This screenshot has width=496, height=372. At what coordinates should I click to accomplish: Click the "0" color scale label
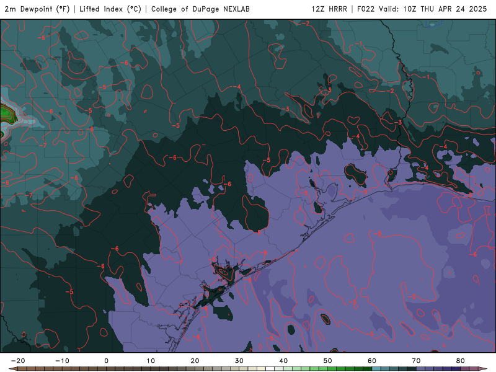click(106, 361)
